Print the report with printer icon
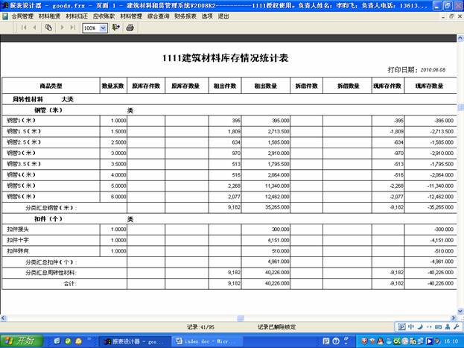Image resolution: width=464 pixels, height=348 pixels. pos(130,28)
